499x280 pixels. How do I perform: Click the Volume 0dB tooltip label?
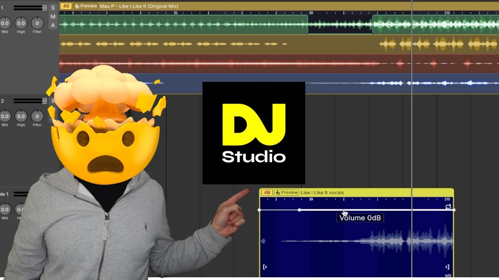[x=360, y=218]
